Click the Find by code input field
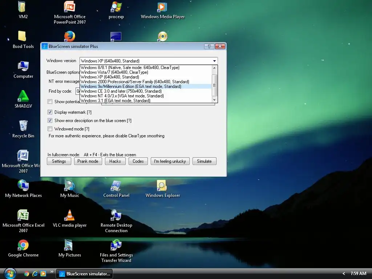 pos(78,91)
